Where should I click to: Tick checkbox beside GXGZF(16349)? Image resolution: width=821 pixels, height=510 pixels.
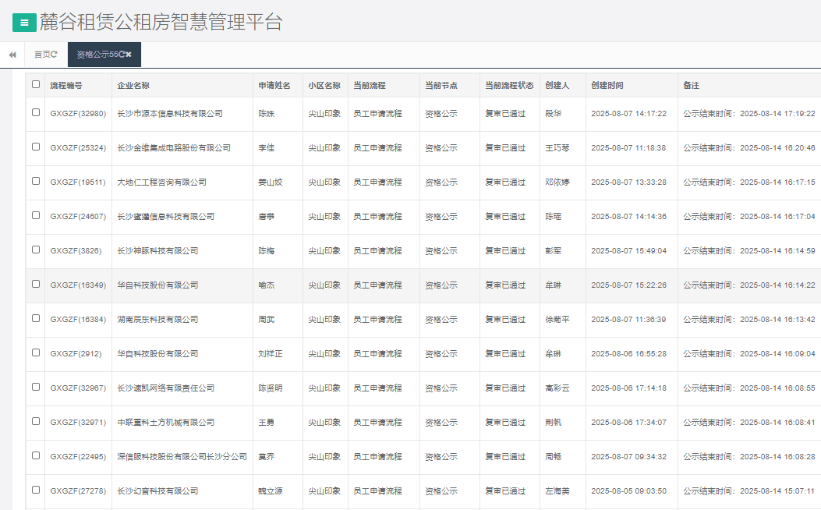pos(36,284)
